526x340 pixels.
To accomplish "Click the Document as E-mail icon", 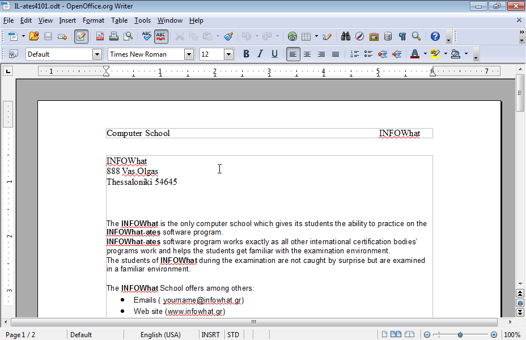I will click(x=62, y=36).
